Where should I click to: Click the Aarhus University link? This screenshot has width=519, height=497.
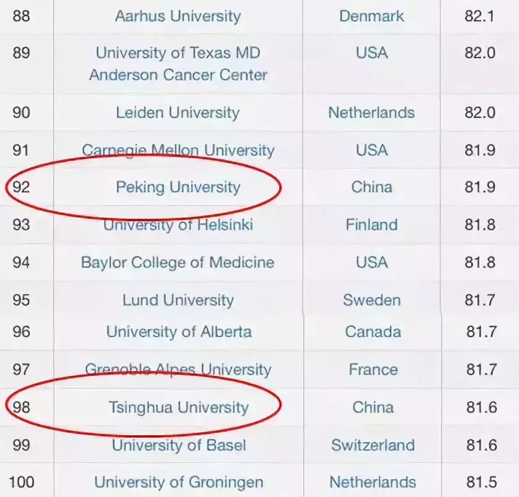178,16
